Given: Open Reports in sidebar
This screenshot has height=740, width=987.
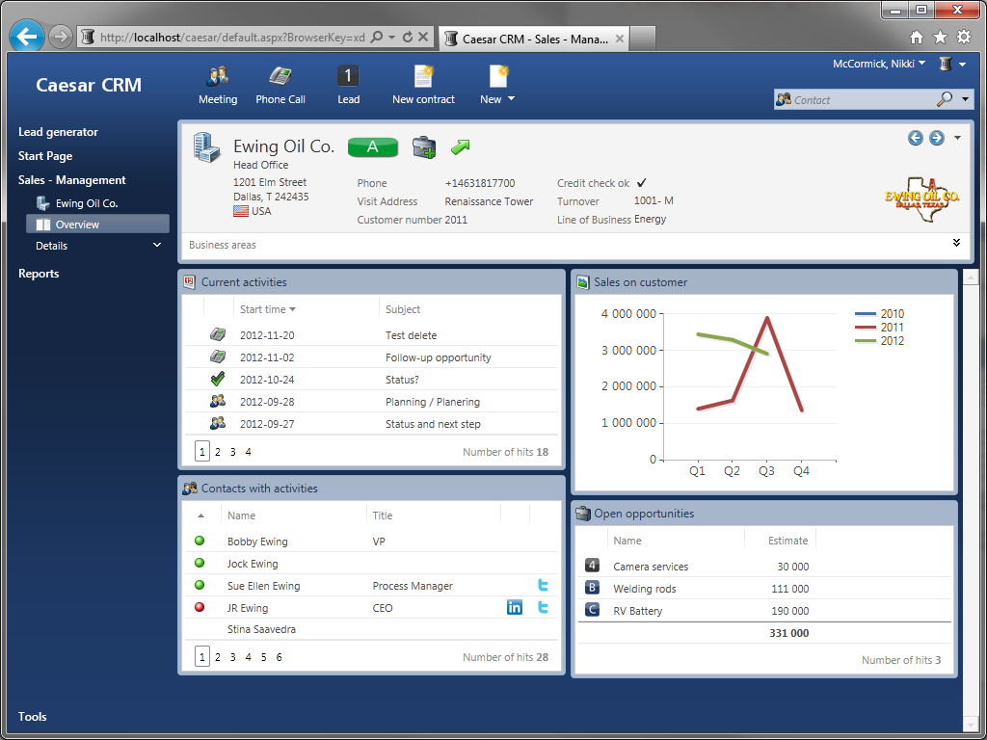Looking at the screenshot, I should [x=39, y=273].
